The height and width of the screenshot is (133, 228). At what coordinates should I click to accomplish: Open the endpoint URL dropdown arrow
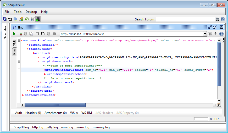click(205, 34)
